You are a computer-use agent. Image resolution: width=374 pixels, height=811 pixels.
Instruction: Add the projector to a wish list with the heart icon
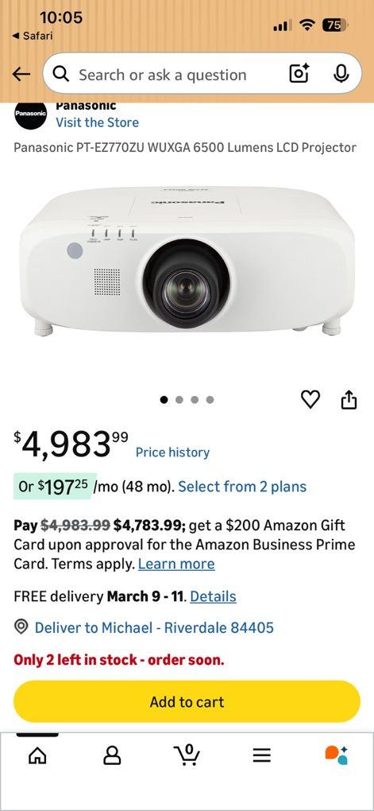(x=310, y=399)
